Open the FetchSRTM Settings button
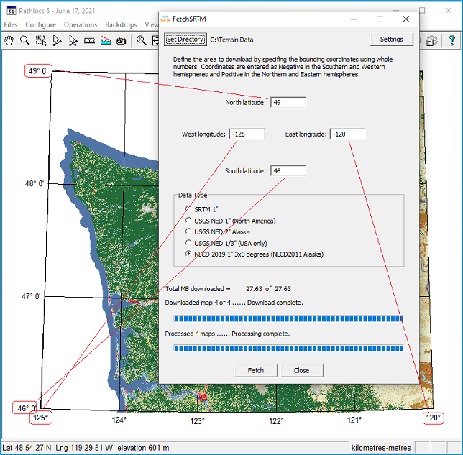This screenshot has height=455, width=463. (391, 40)
